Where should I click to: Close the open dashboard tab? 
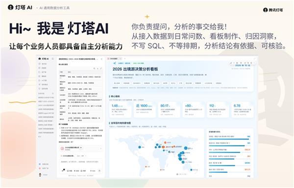[121, 59]
